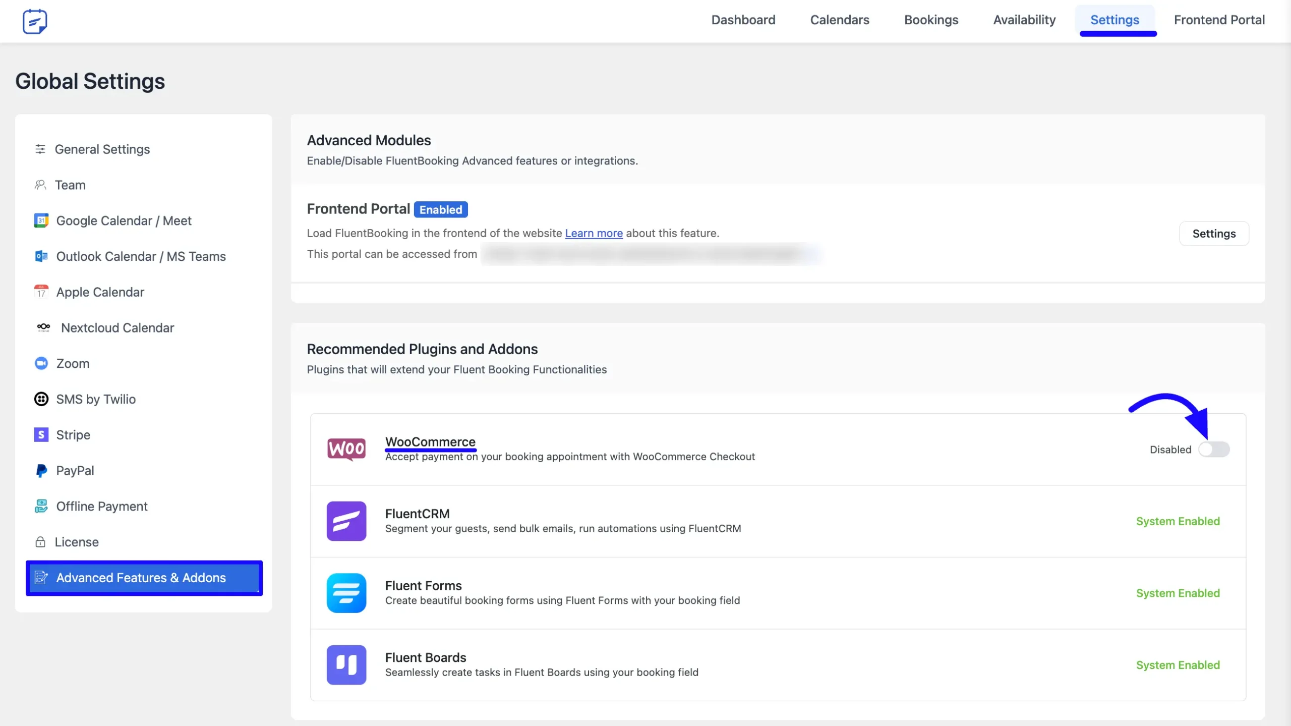Image resolution: width=1291 pixels, height=726 pixels.
Task: Open the Dashboard tab
Action: coord(743,20)
